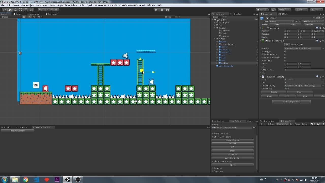The height and width of the screenshot is (183, 325).
Task: Select the Rotate tool in toolbar
Action: tap(15, 10)
